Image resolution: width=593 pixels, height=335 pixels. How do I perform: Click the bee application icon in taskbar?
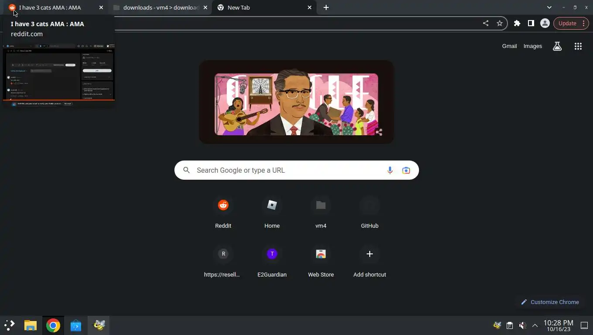coord(99,325)
